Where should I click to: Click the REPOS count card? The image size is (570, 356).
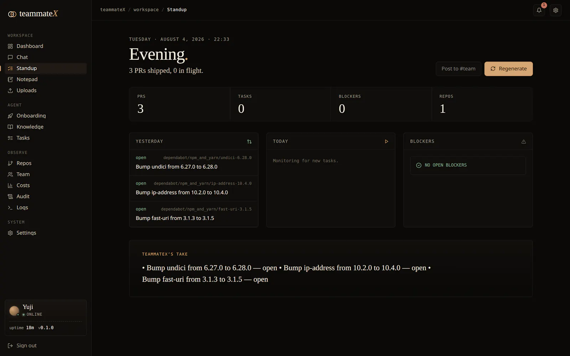[x=482, y=104]
